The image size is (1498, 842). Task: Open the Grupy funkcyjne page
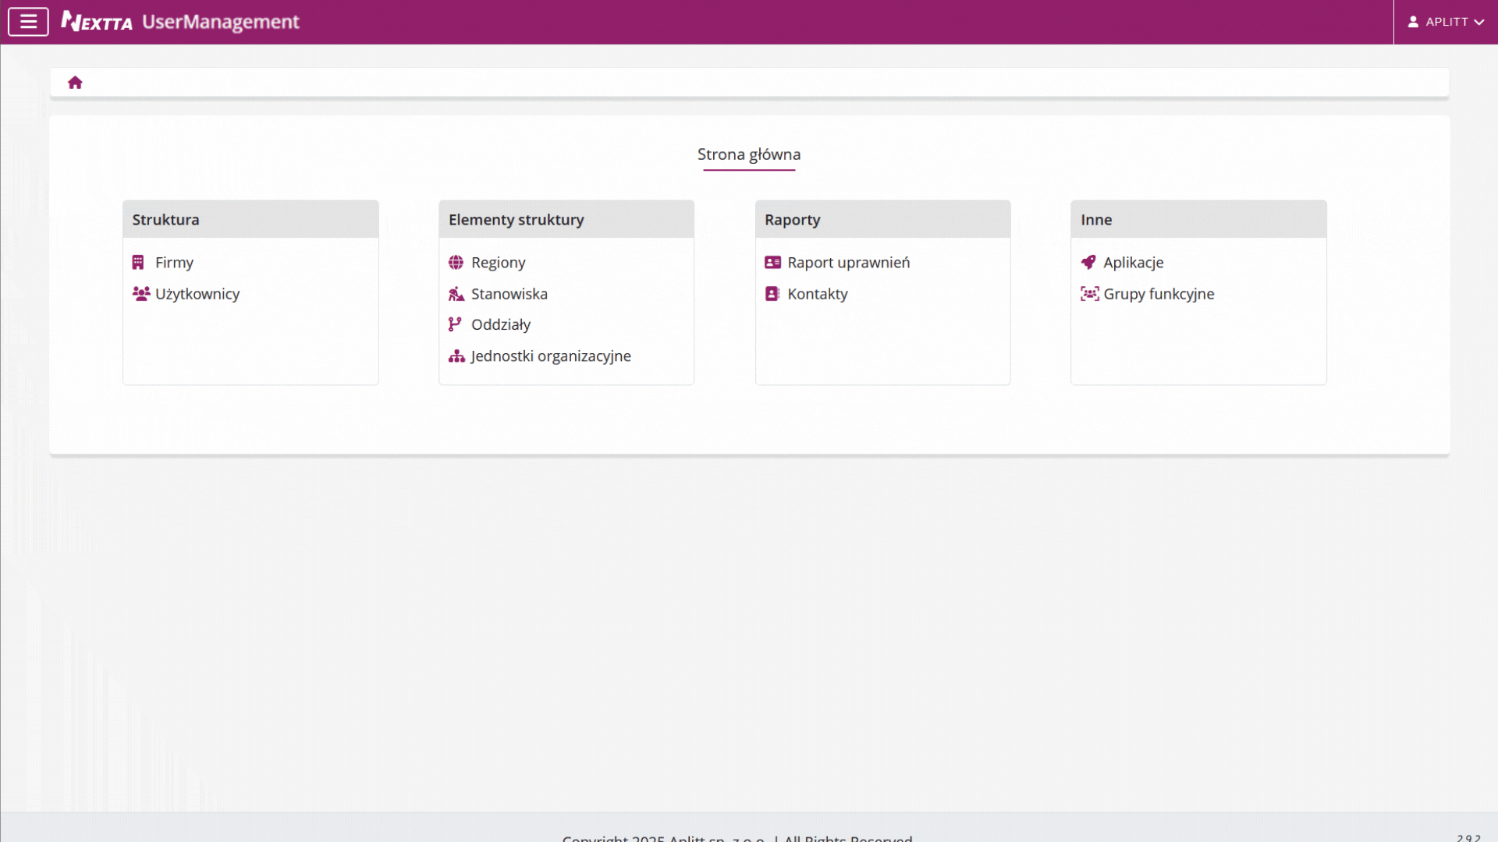tap(1159, 294)
